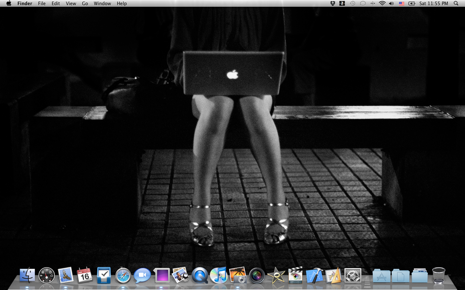Open the US flag input menu
This screenshot has height=290, width=465.
402,4
